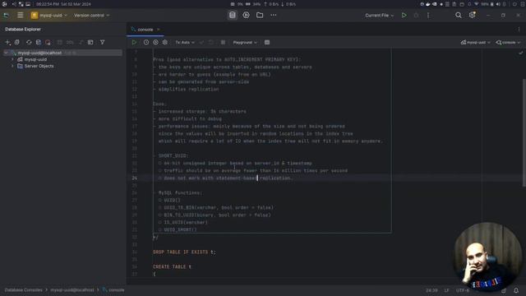
Task: Click the commit checkmark icon
Action: click(x=201, y=42)
